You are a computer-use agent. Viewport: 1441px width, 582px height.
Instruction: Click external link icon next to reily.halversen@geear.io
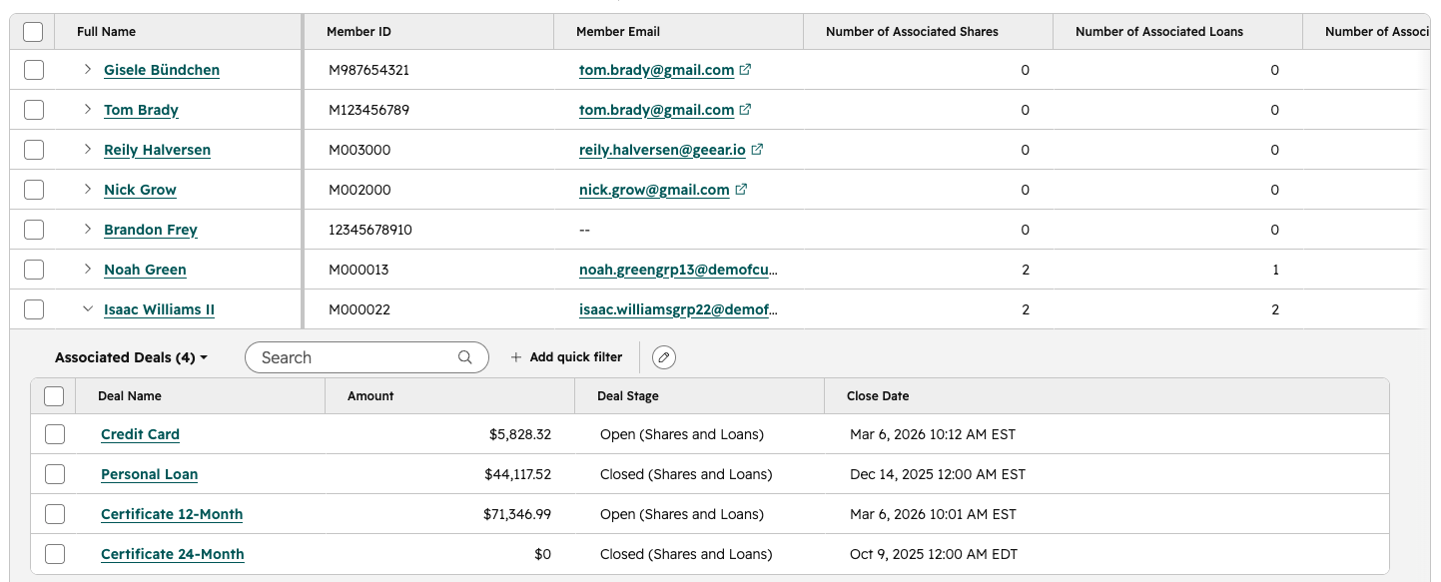coord(757,150)
